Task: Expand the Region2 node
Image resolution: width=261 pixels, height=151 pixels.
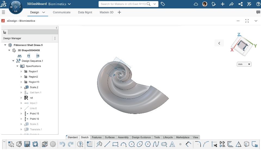Action: pos(21,77)
